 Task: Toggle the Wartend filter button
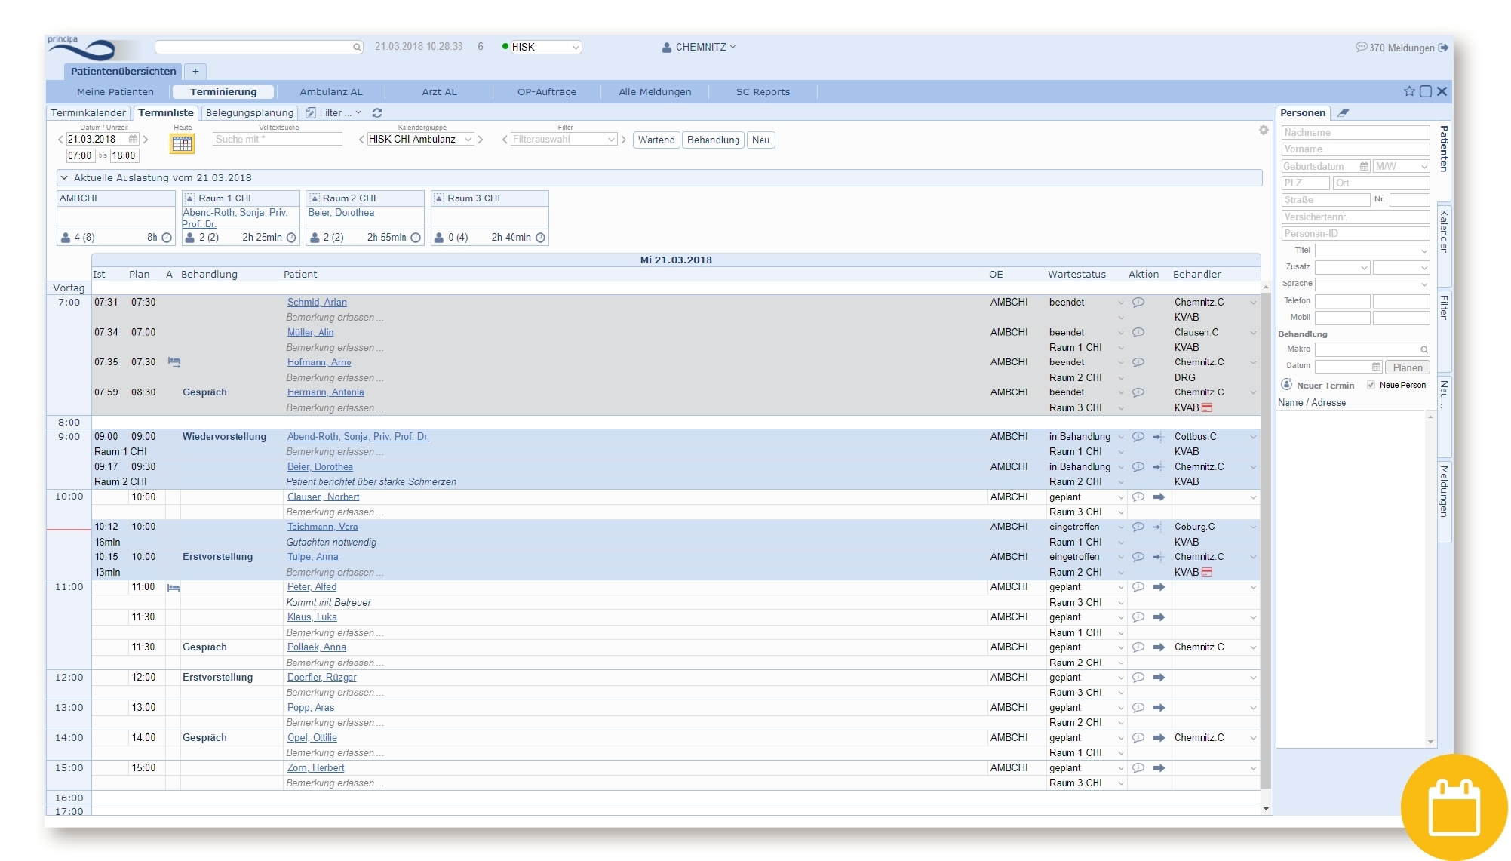[656, 140]
